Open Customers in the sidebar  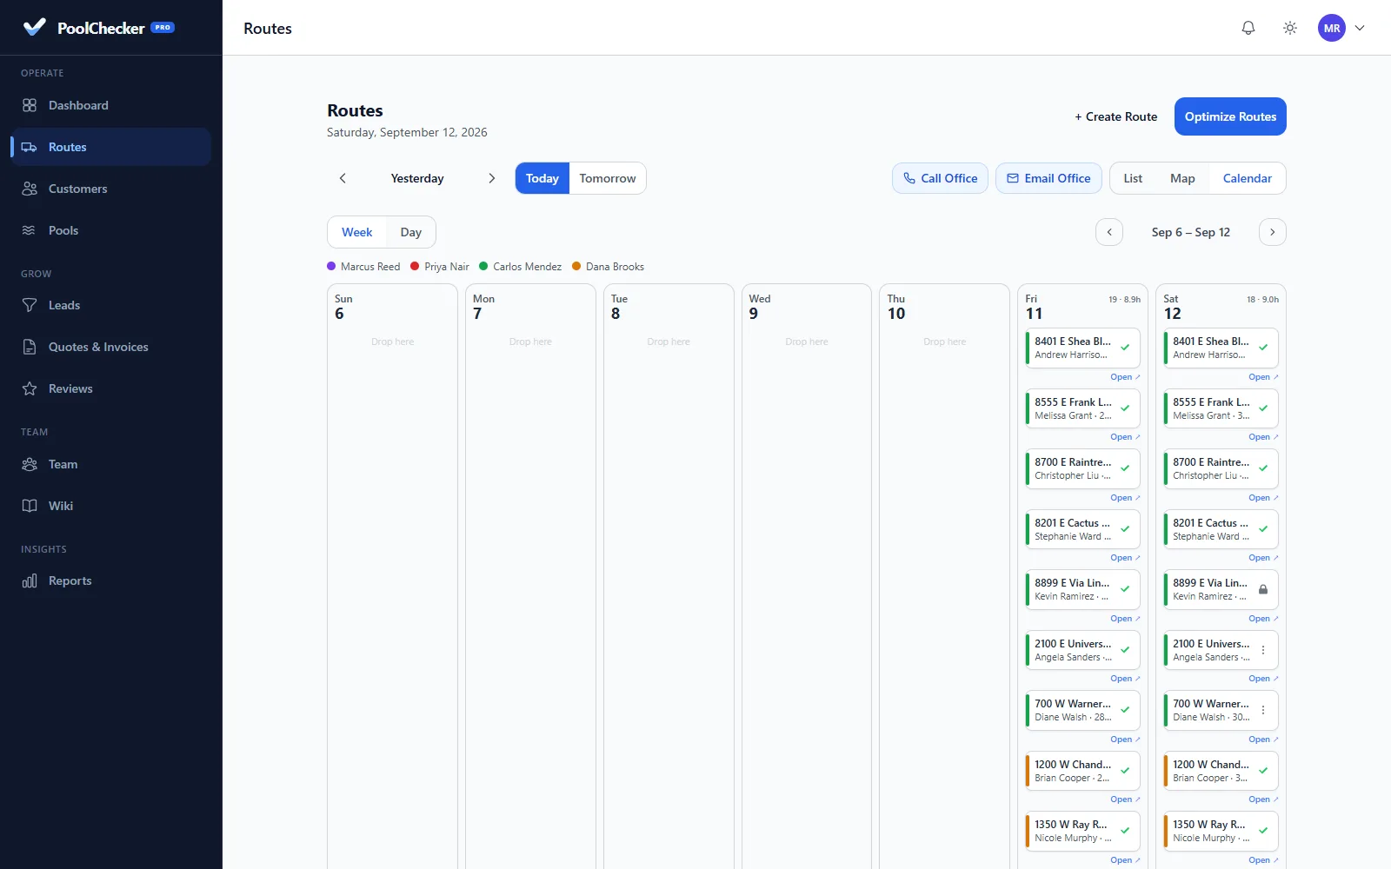pos(111,189)
